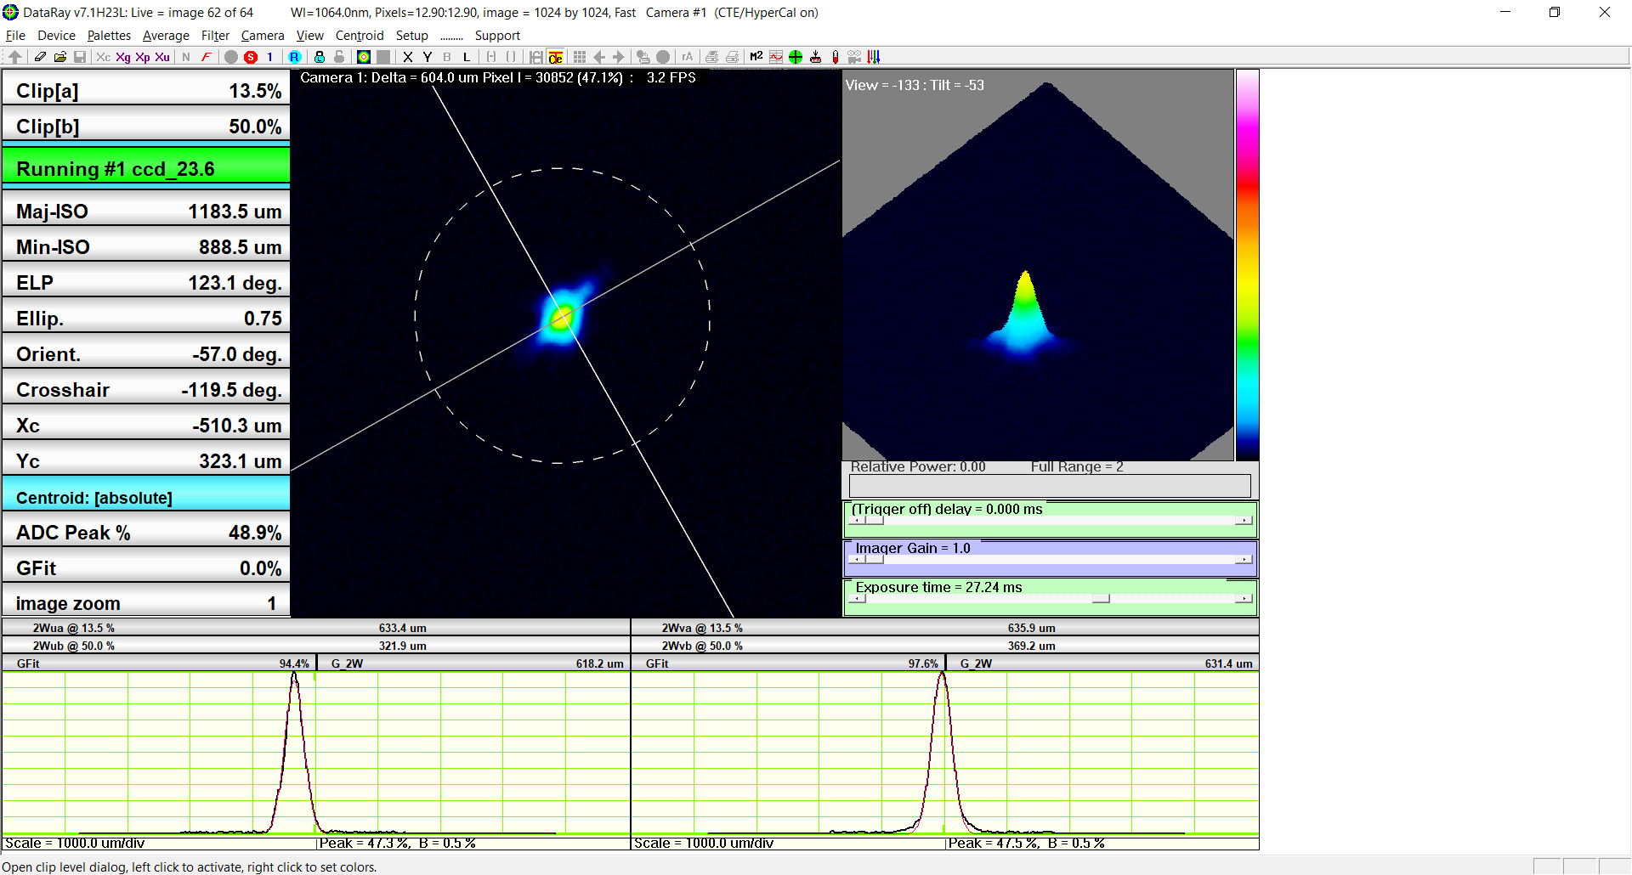
Task: Click the Imager Gain slider thumb
Action: pos(875,559)
